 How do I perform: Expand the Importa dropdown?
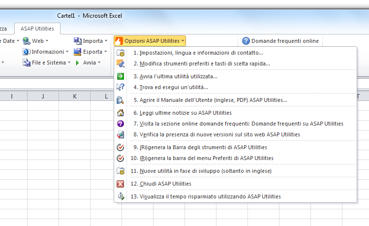106,41
